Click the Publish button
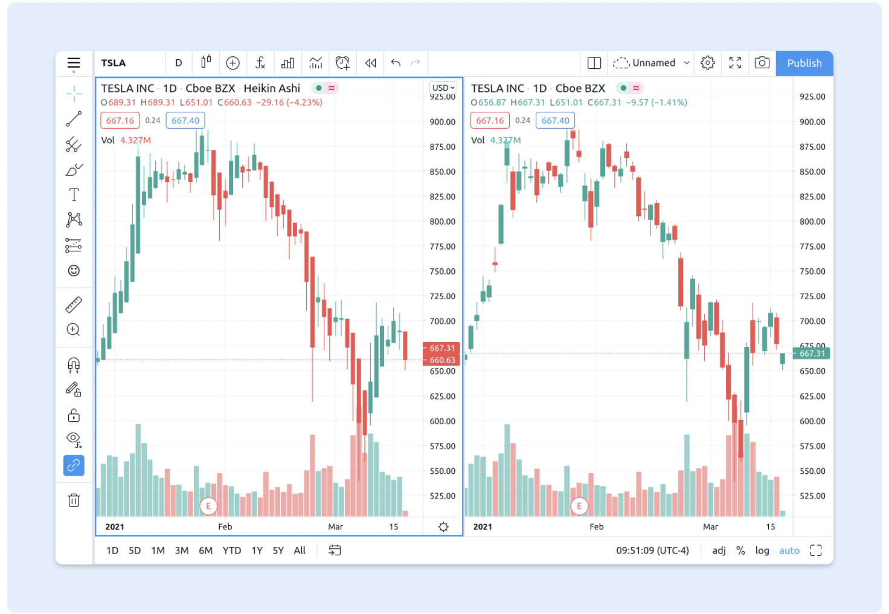 [804, 63]
